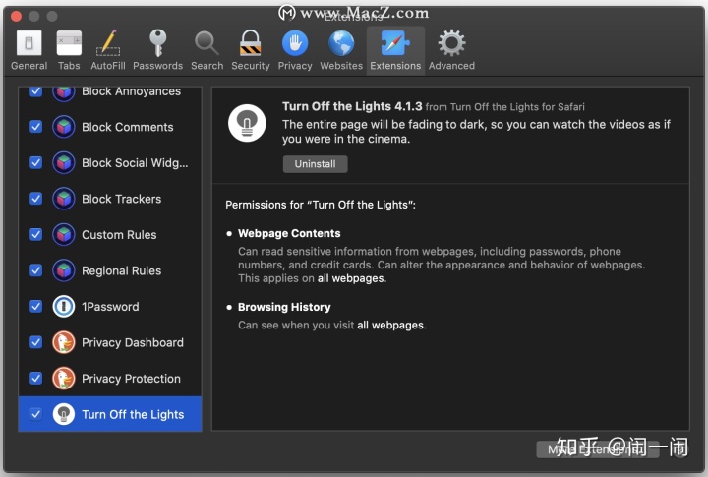Click the Privacy Protection duck icon
Image resolution: width=708 pixels, height=477 pixels.
click(64, 378)
